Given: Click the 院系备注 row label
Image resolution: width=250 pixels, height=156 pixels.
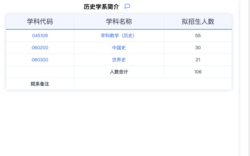Looking at the screenshot, I should point(40,84).
